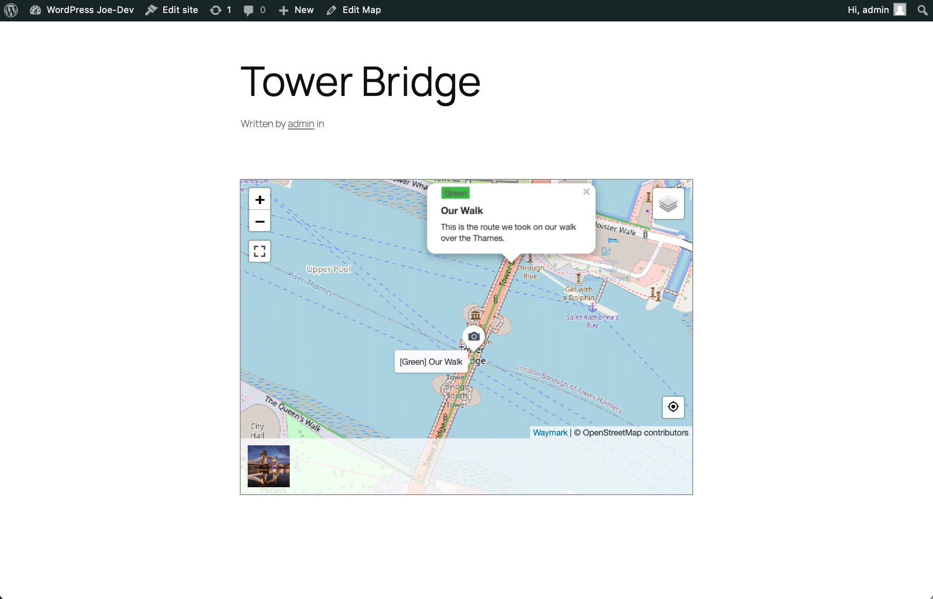This screenshot has width=933, height=599.
Task: Click the admin bar search icon
Action: point(922,10)
